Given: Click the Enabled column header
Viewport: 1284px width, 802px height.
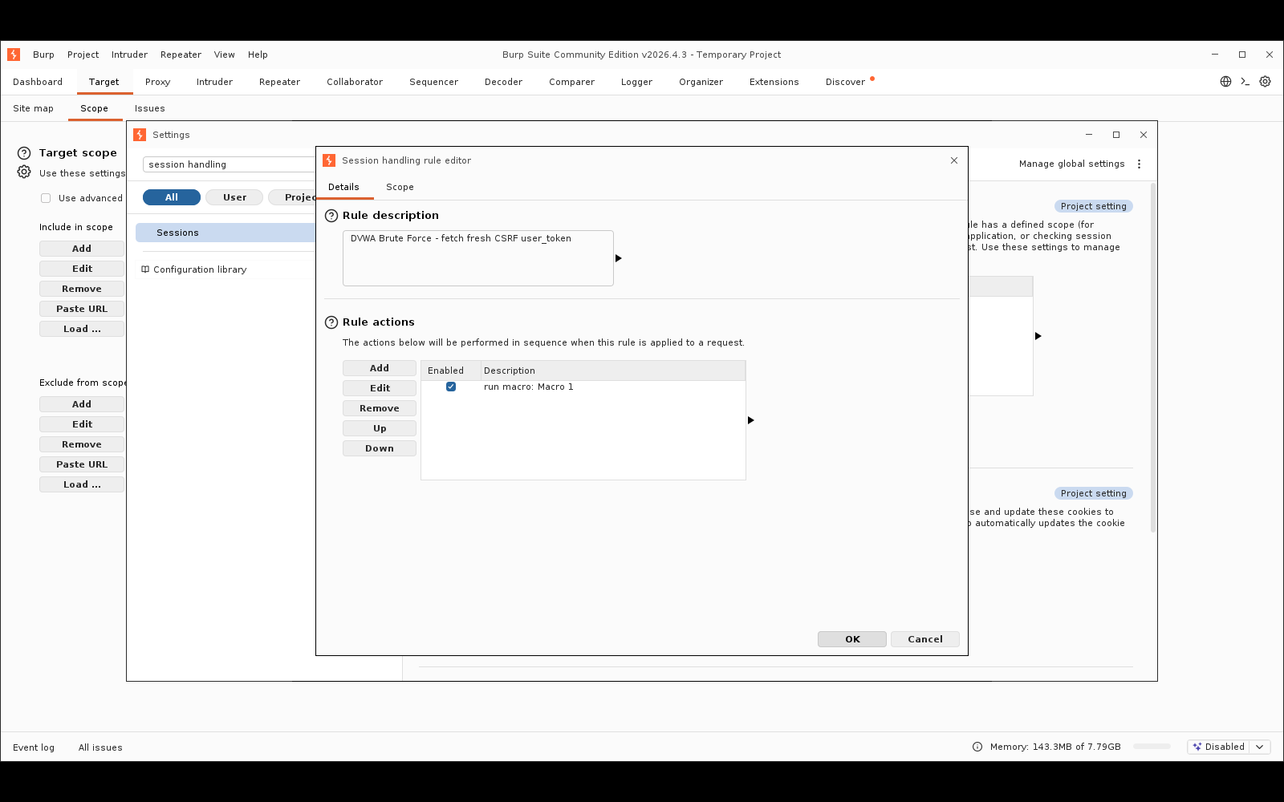Looking at the screenshot, I should [451, 371].
